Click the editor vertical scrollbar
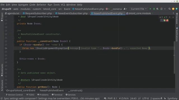Viewport: 179px width, 100px height. click(x=174, y=57)
